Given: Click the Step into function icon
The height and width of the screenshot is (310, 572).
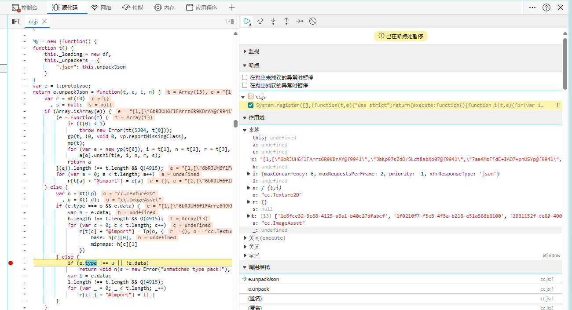Looking at the screenshot, I should click(273, 21).
